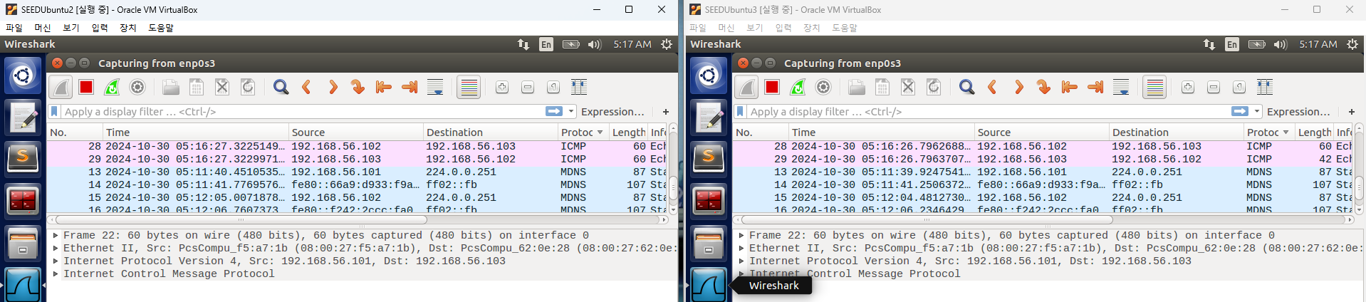Click reload capture file icon in SEEDUbuntu3
This screenshot has width=1366, height=302.
coord(934,87)
